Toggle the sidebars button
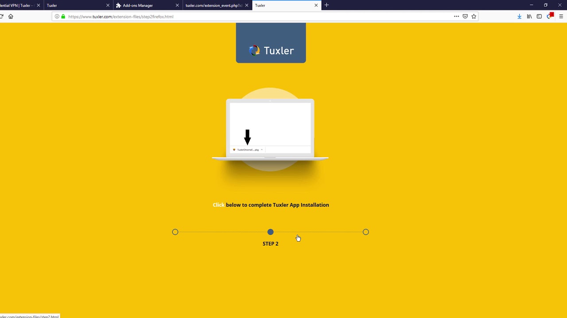This screenshot has height=318, width=567. pyautogui.click(x=539, y=16)
